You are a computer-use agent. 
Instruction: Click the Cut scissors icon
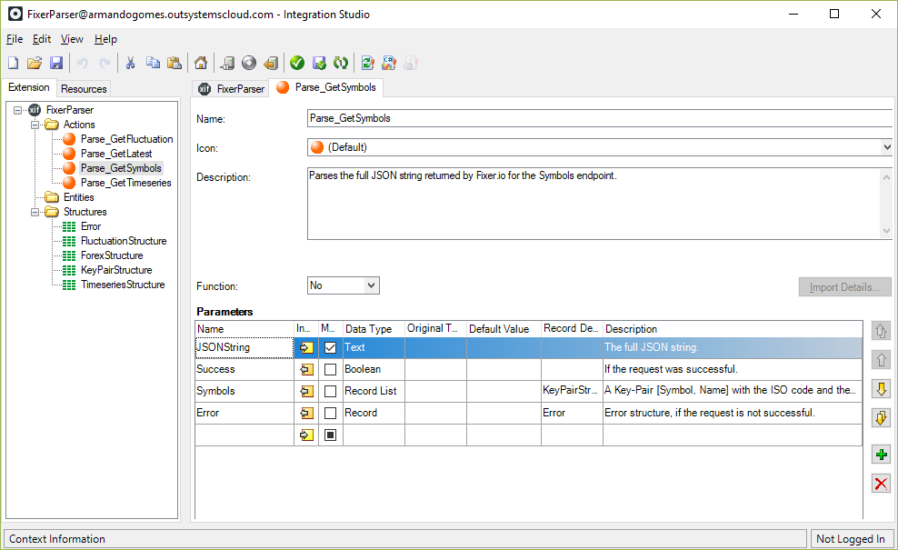[x=131, y=63]
